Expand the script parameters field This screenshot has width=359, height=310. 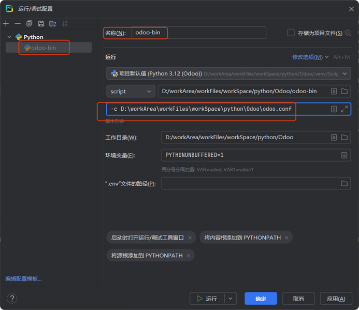[x=344, y=109]
